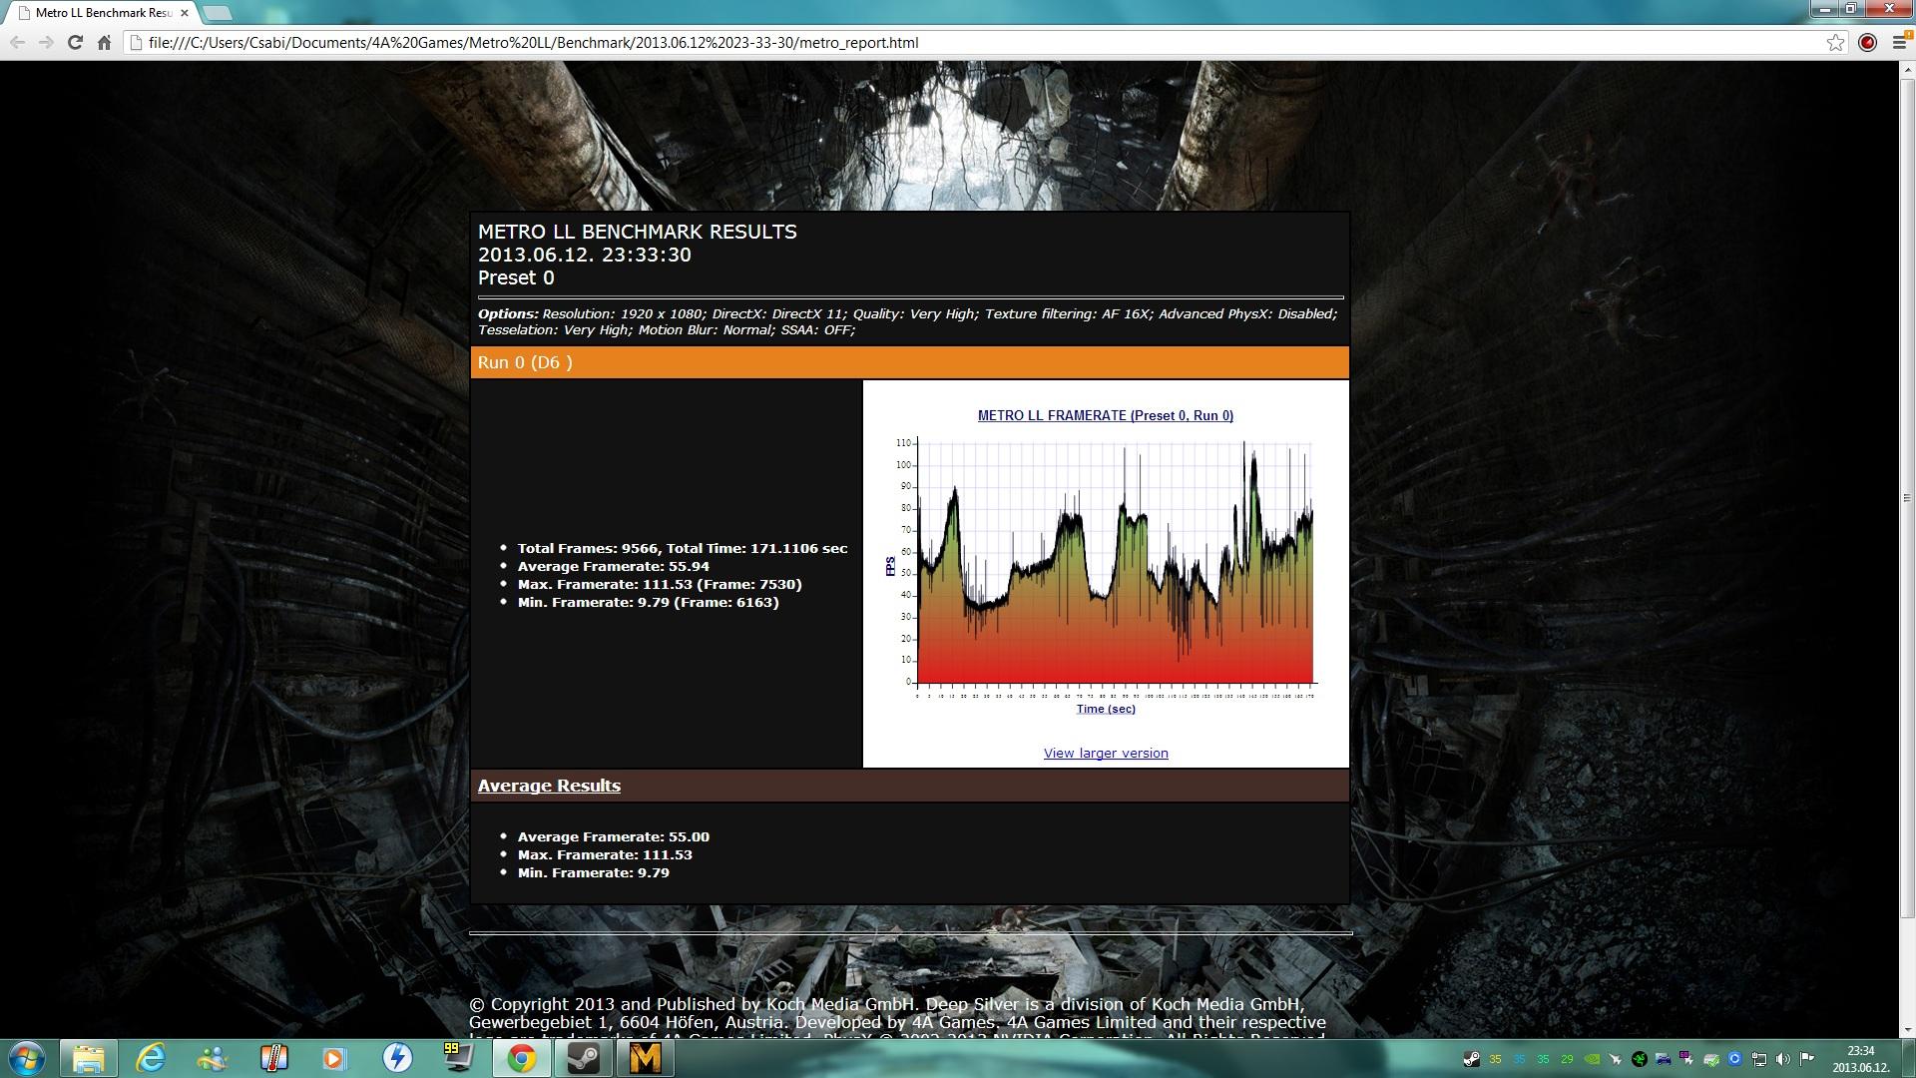Bookmark this page with the star icon
1916x1078 pixels.
[x=1835, y=42]
